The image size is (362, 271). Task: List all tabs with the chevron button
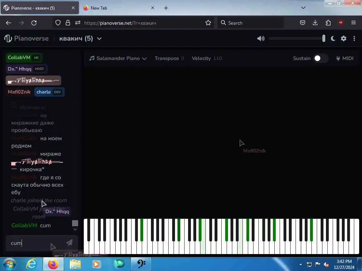(303, 8)
